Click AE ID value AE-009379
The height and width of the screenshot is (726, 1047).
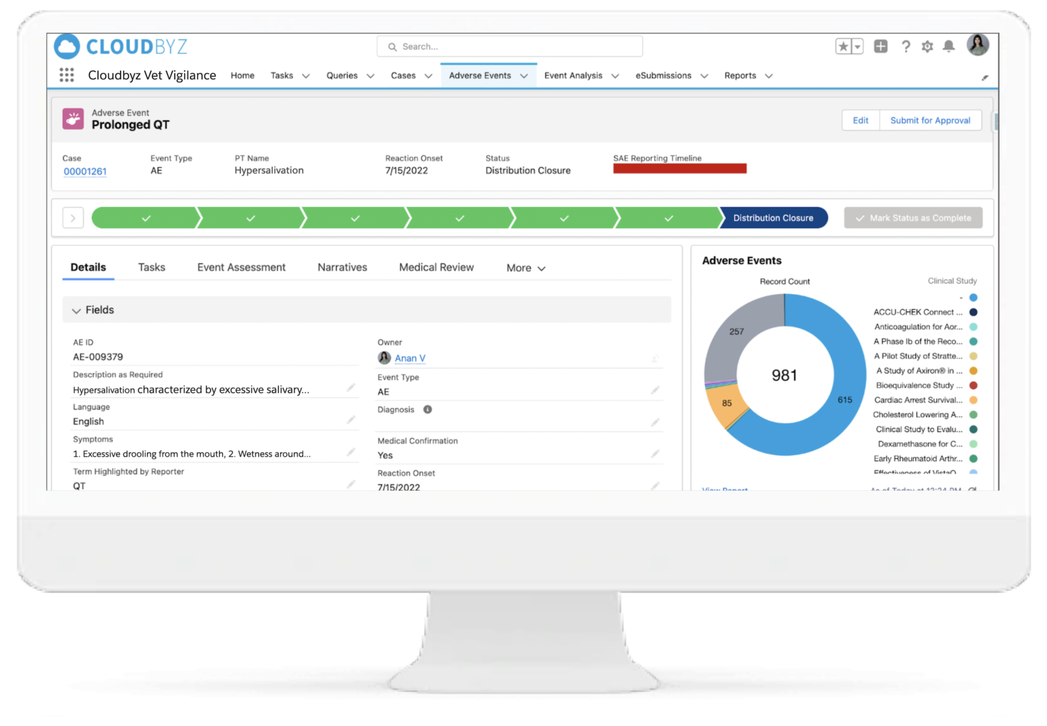pos(98,357)
